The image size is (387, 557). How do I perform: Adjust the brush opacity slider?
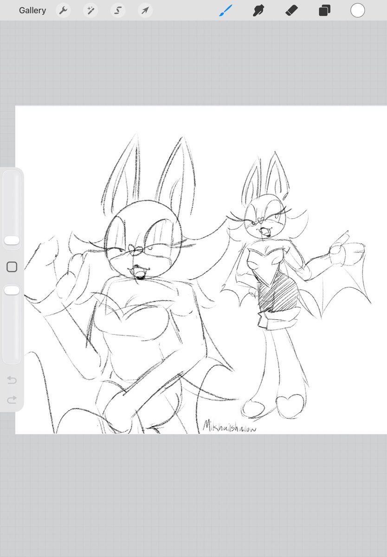point(12,324)
